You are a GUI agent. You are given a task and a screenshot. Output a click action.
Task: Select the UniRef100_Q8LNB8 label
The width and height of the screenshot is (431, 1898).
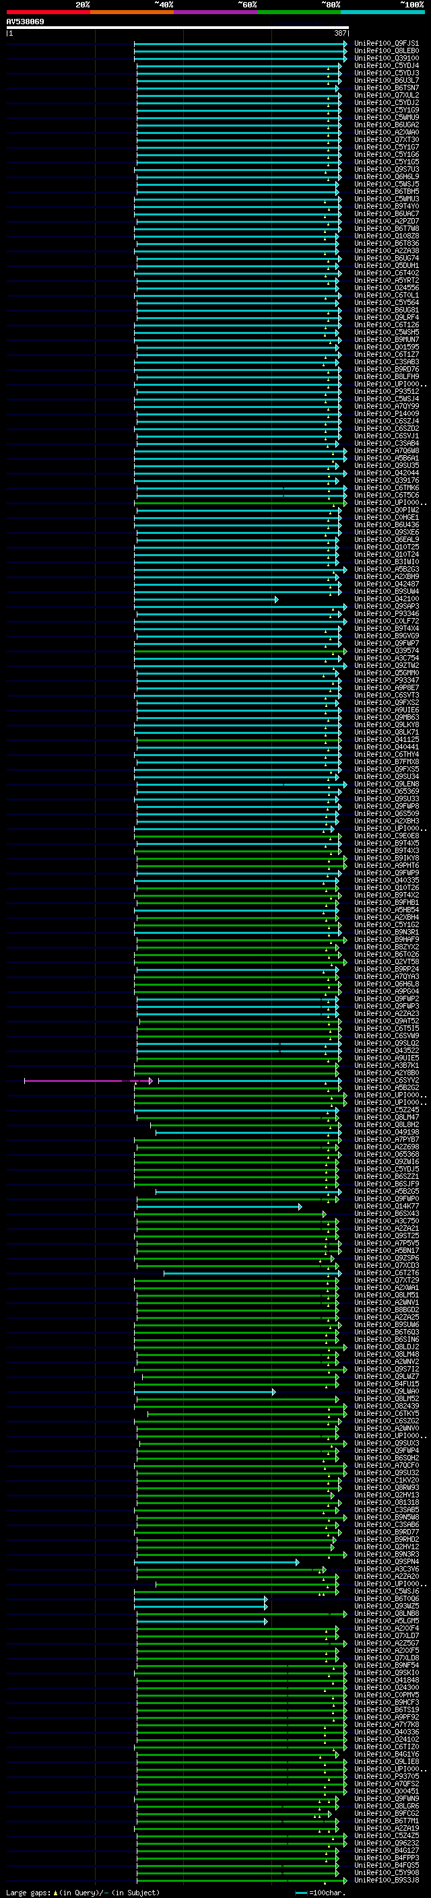(386, 1614)
